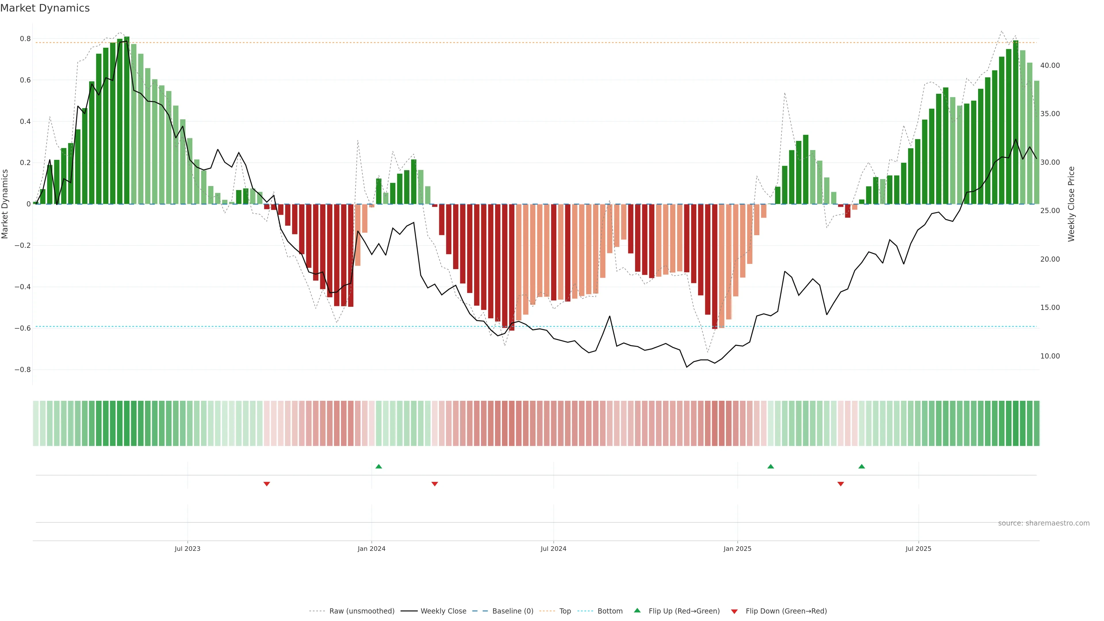This screenshot has height=621, width=1104.
Task: Click the last green flip-up triangle before Jul 2025
Action: click(x=861, y=466)
